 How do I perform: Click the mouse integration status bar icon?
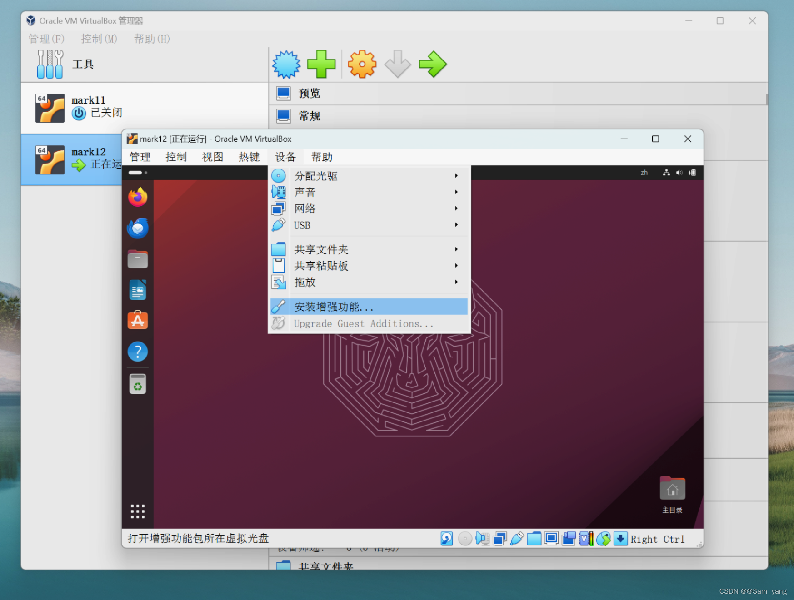tap(604, 539)
